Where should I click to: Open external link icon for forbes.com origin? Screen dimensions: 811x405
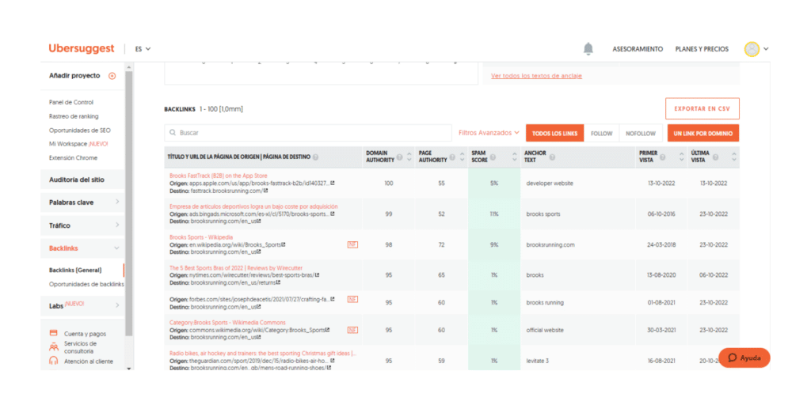coord(333,299)
